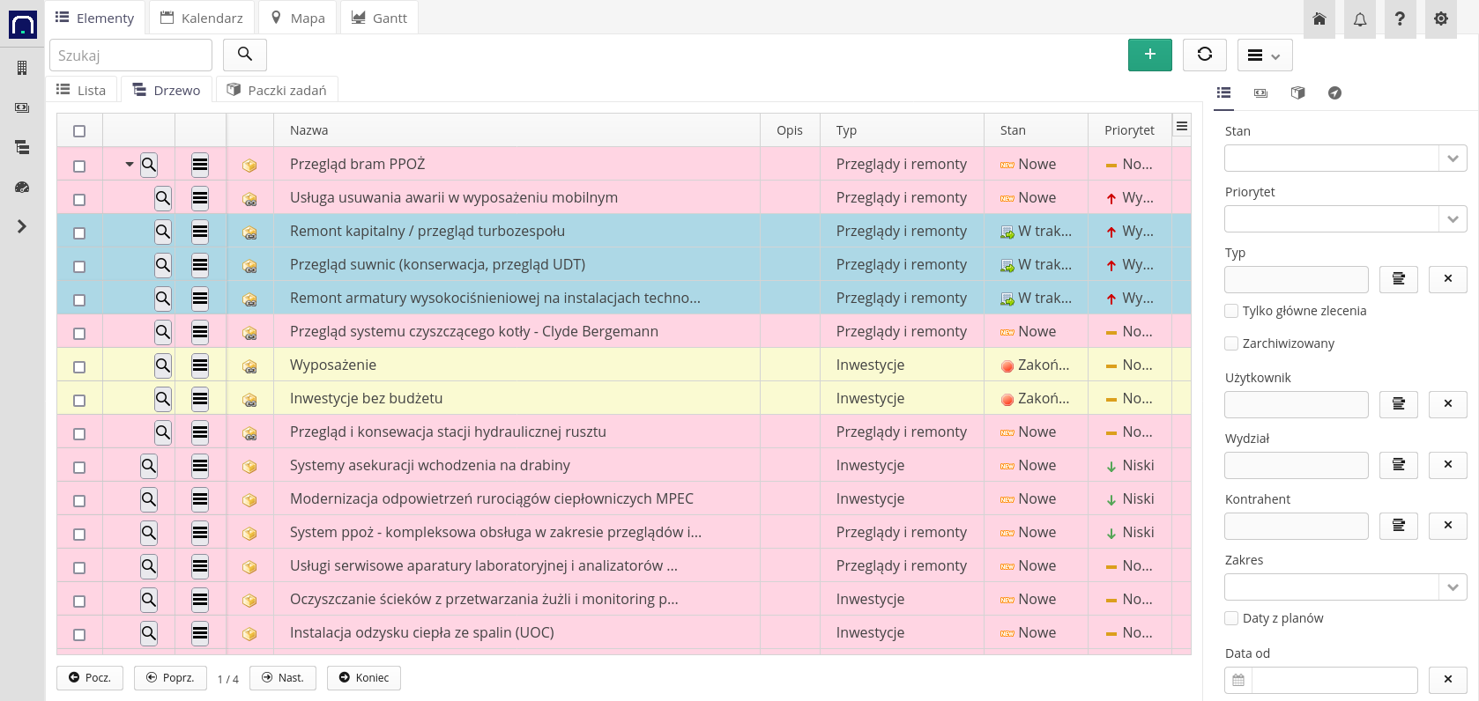Open the buildings icon in sidebar
This screenshot has height=701, width=1479.
pos(22,68)
